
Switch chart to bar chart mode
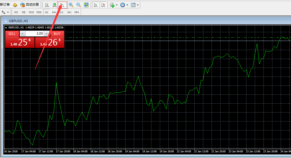[x=47, y=5]
